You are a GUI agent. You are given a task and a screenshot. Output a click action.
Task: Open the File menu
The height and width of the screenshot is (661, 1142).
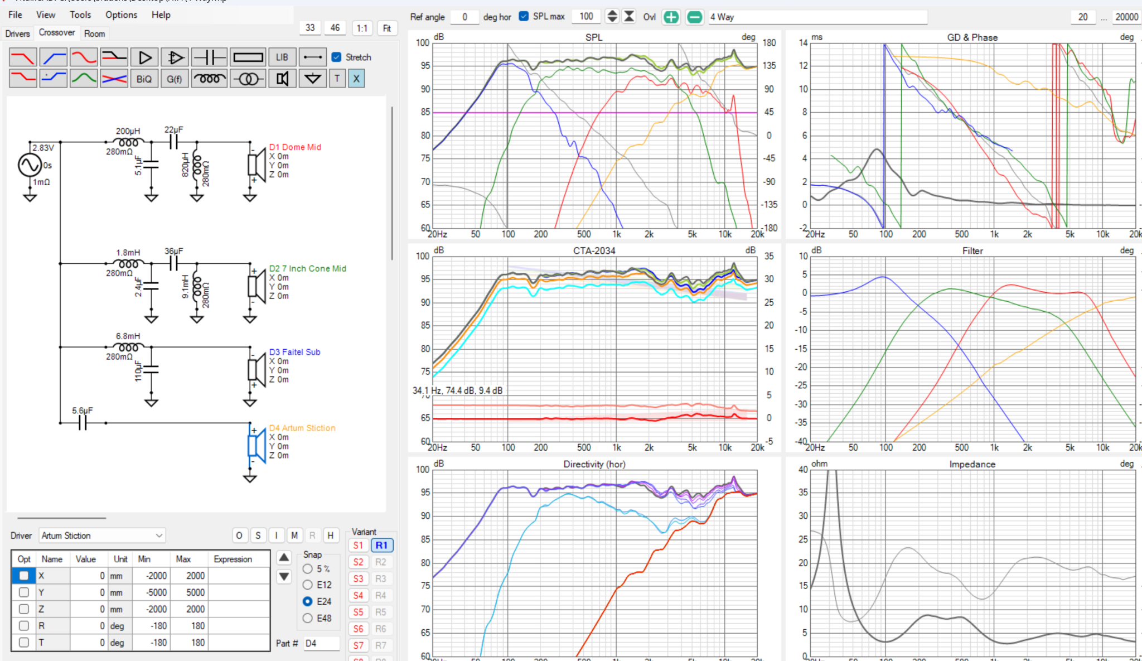[16, 15]
